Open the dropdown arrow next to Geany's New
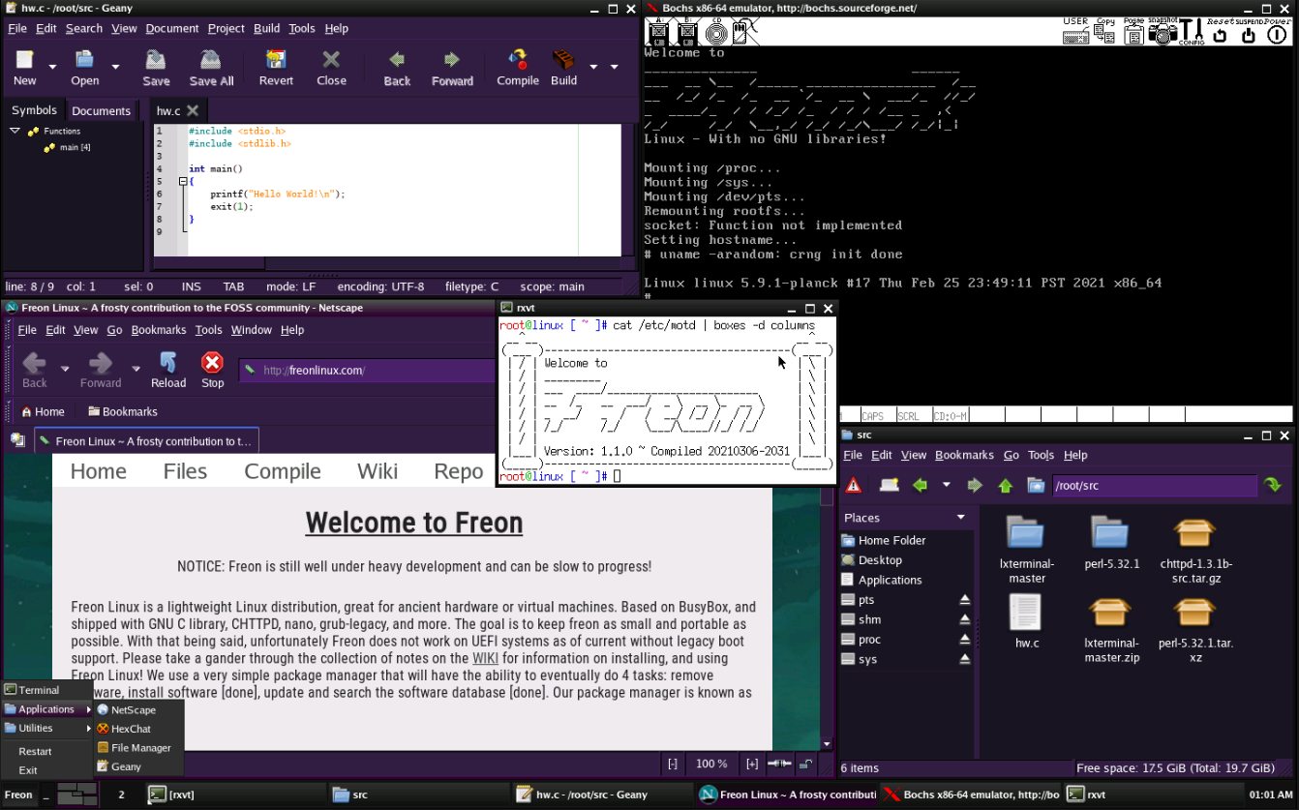 (52, 68)
